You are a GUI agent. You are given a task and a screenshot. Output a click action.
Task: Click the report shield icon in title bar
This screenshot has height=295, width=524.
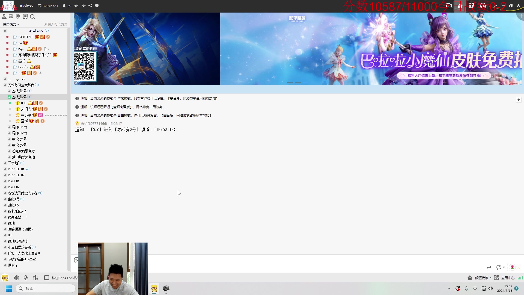point(97,6)
